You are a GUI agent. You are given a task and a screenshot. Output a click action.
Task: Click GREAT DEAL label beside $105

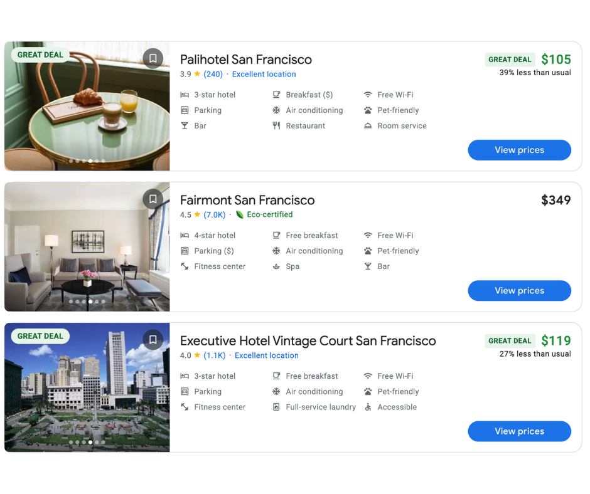pos(510,60)
